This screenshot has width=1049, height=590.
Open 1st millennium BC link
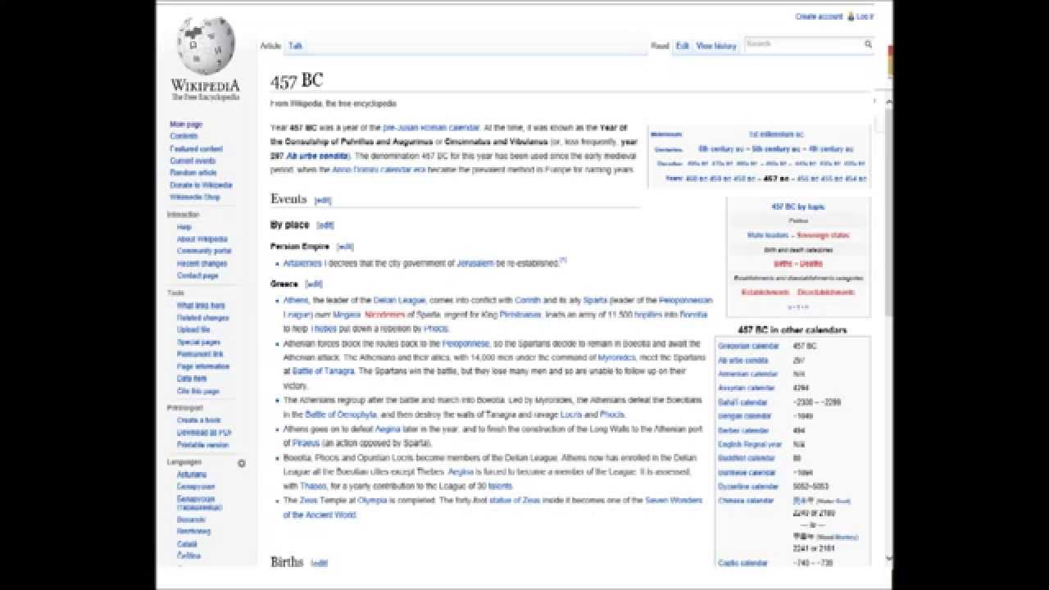click(776, 134)
